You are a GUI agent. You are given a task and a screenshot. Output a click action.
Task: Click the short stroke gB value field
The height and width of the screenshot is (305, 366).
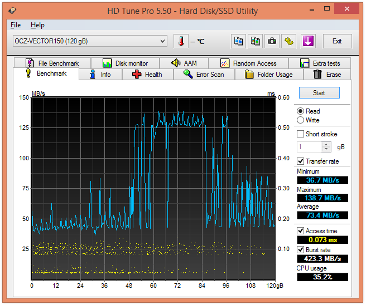point(309,147)
